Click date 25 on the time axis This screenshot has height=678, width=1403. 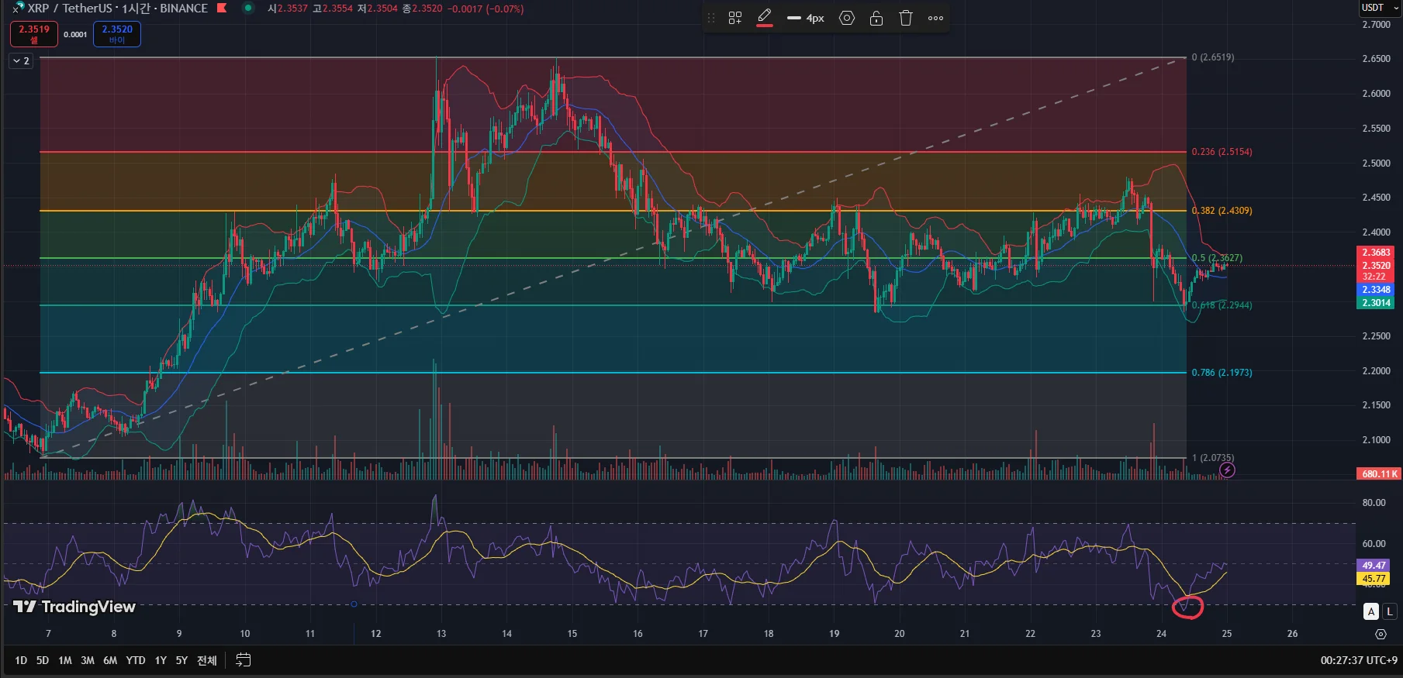(1227, 634)
